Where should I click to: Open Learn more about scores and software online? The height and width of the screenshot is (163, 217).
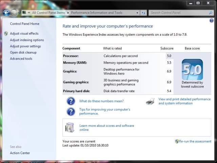(107, 128)
